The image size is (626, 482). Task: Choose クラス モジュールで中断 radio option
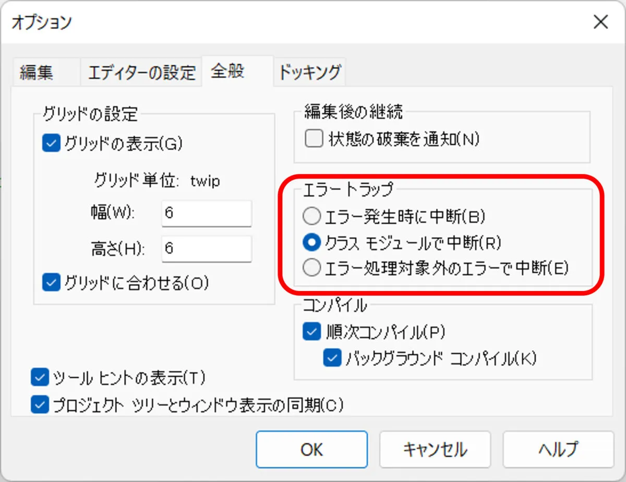312,242
